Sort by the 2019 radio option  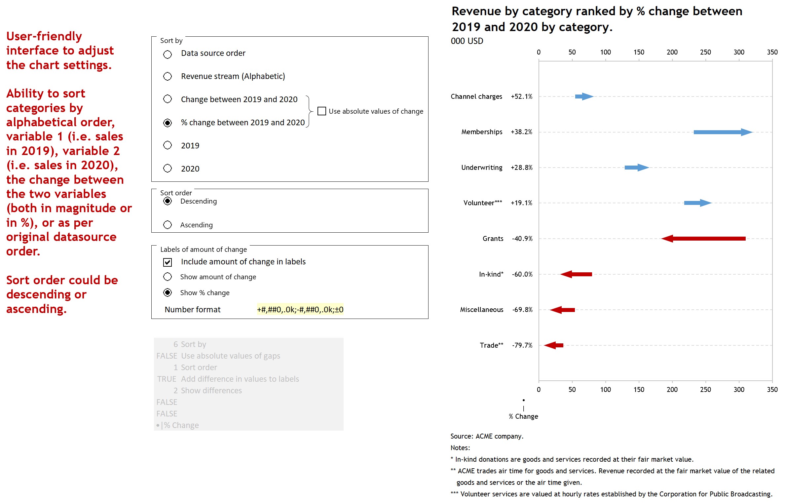coord(168,145)
